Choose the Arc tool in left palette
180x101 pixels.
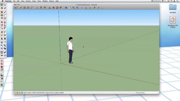click(x=5, y=15)
